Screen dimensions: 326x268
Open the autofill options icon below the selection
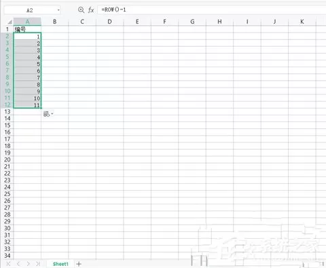48,114
